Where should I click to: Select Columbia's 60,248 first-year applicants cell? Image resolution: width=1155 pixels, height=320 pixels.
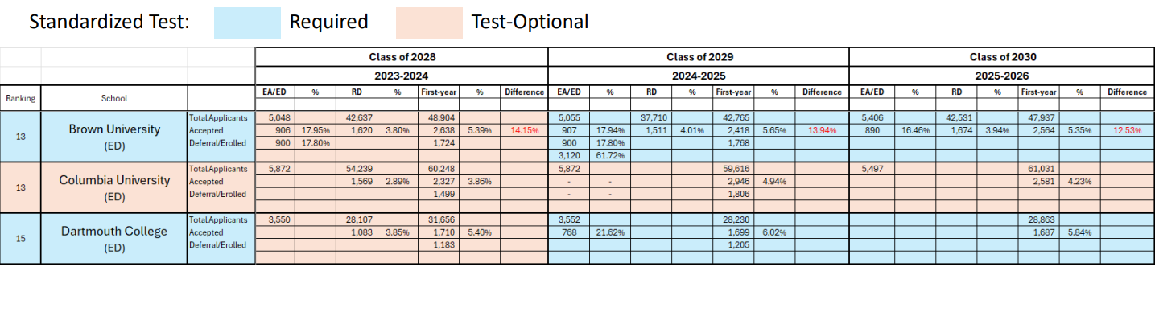(x=437, y=168)
